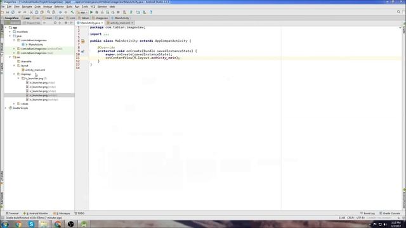Select the drawable folder in project tree
406x228 pixels.
(26, 61)
